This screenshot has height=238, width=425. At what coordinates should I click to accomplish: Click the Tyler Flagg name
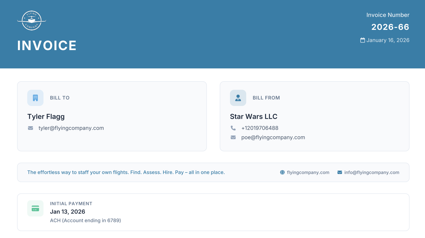[x=46, y=117]
